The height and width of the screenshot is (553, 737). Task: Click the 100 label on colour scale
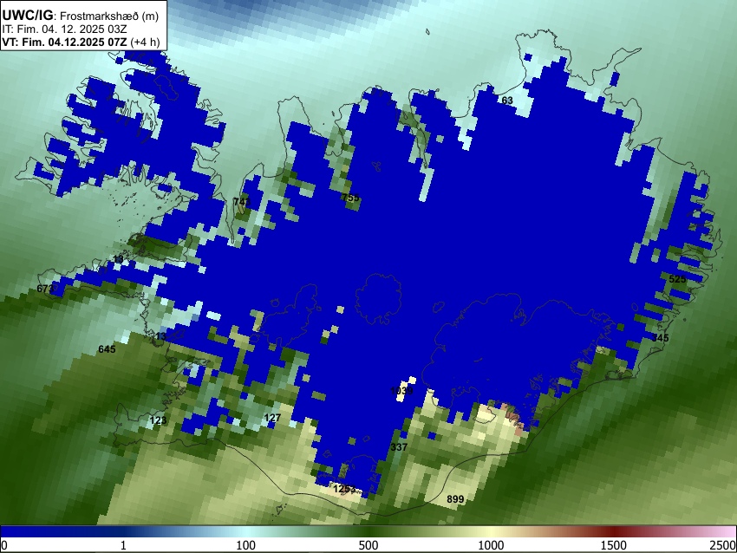tap(246, 545)
